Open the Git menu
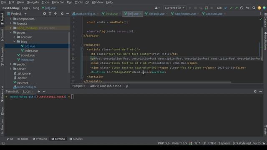Screen dimensions: 267x150 tap(87, 2)
